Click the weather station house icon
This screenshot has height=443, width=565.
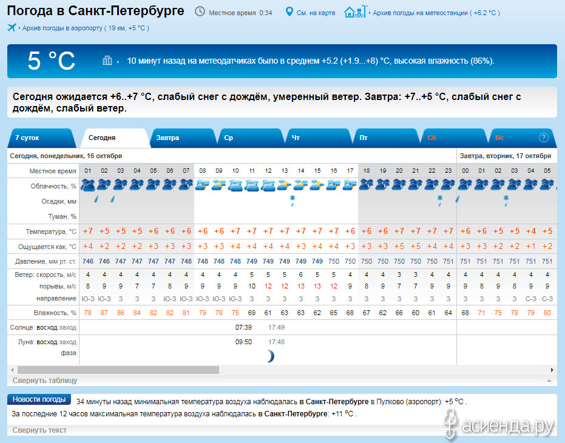355,12
